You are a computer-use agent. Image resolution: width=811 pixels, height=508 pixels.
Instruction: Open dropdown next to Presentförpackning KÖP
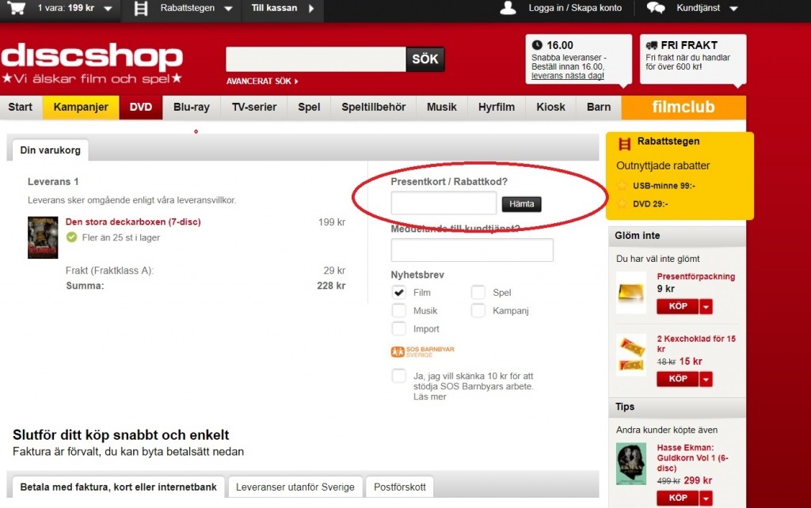706,306
